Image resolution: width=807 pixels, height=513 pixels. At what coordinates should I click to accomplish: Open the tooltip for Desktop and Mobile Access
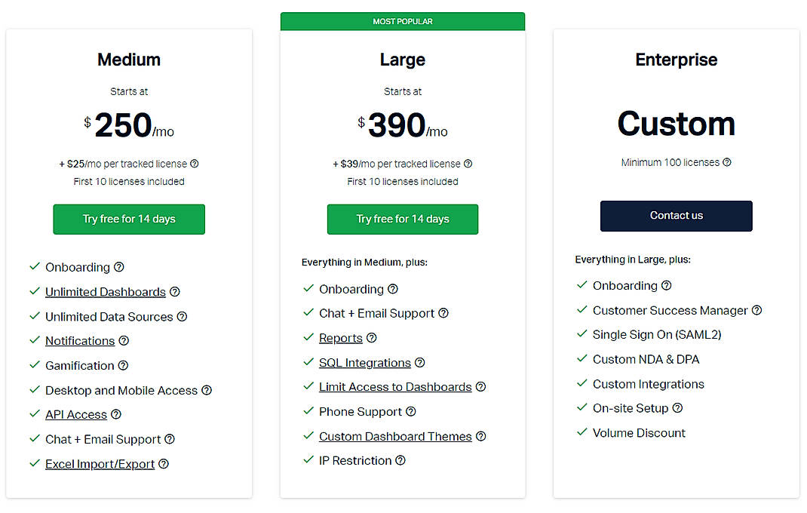coord(205,390)
